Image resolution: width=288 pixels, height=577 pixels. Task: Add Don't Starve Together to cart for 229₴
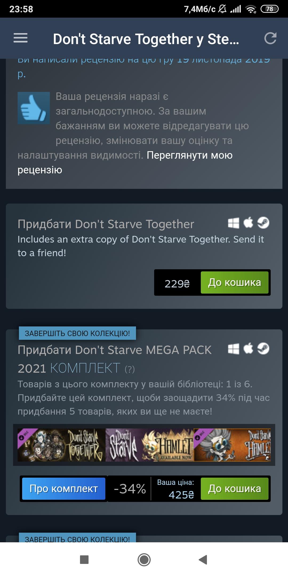235,282
